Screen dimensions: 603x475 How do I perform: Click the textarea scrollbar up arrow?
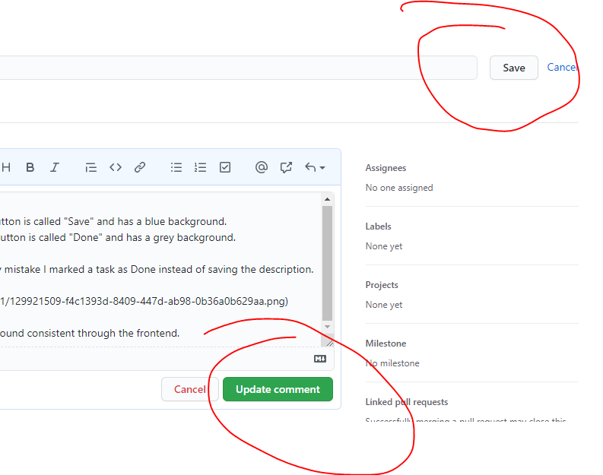327,199
